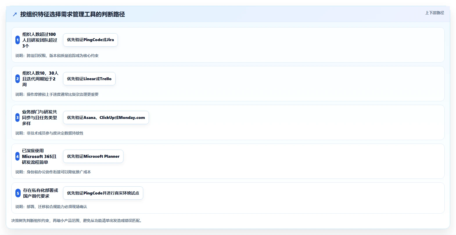Click condition 存在私有化部署或国产替代要求
The image size is (456, 235).
[x=41, y=193]
